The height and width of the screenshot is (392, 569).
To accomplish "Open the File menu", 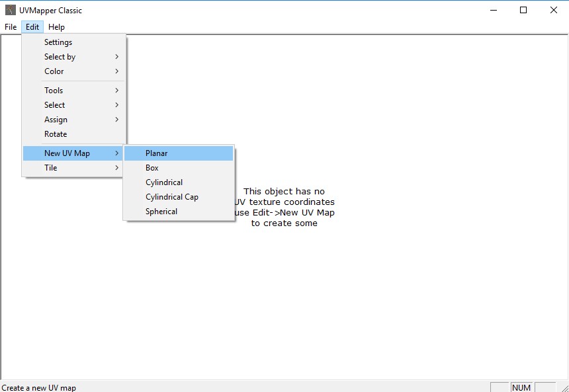I will click(11, 27).
